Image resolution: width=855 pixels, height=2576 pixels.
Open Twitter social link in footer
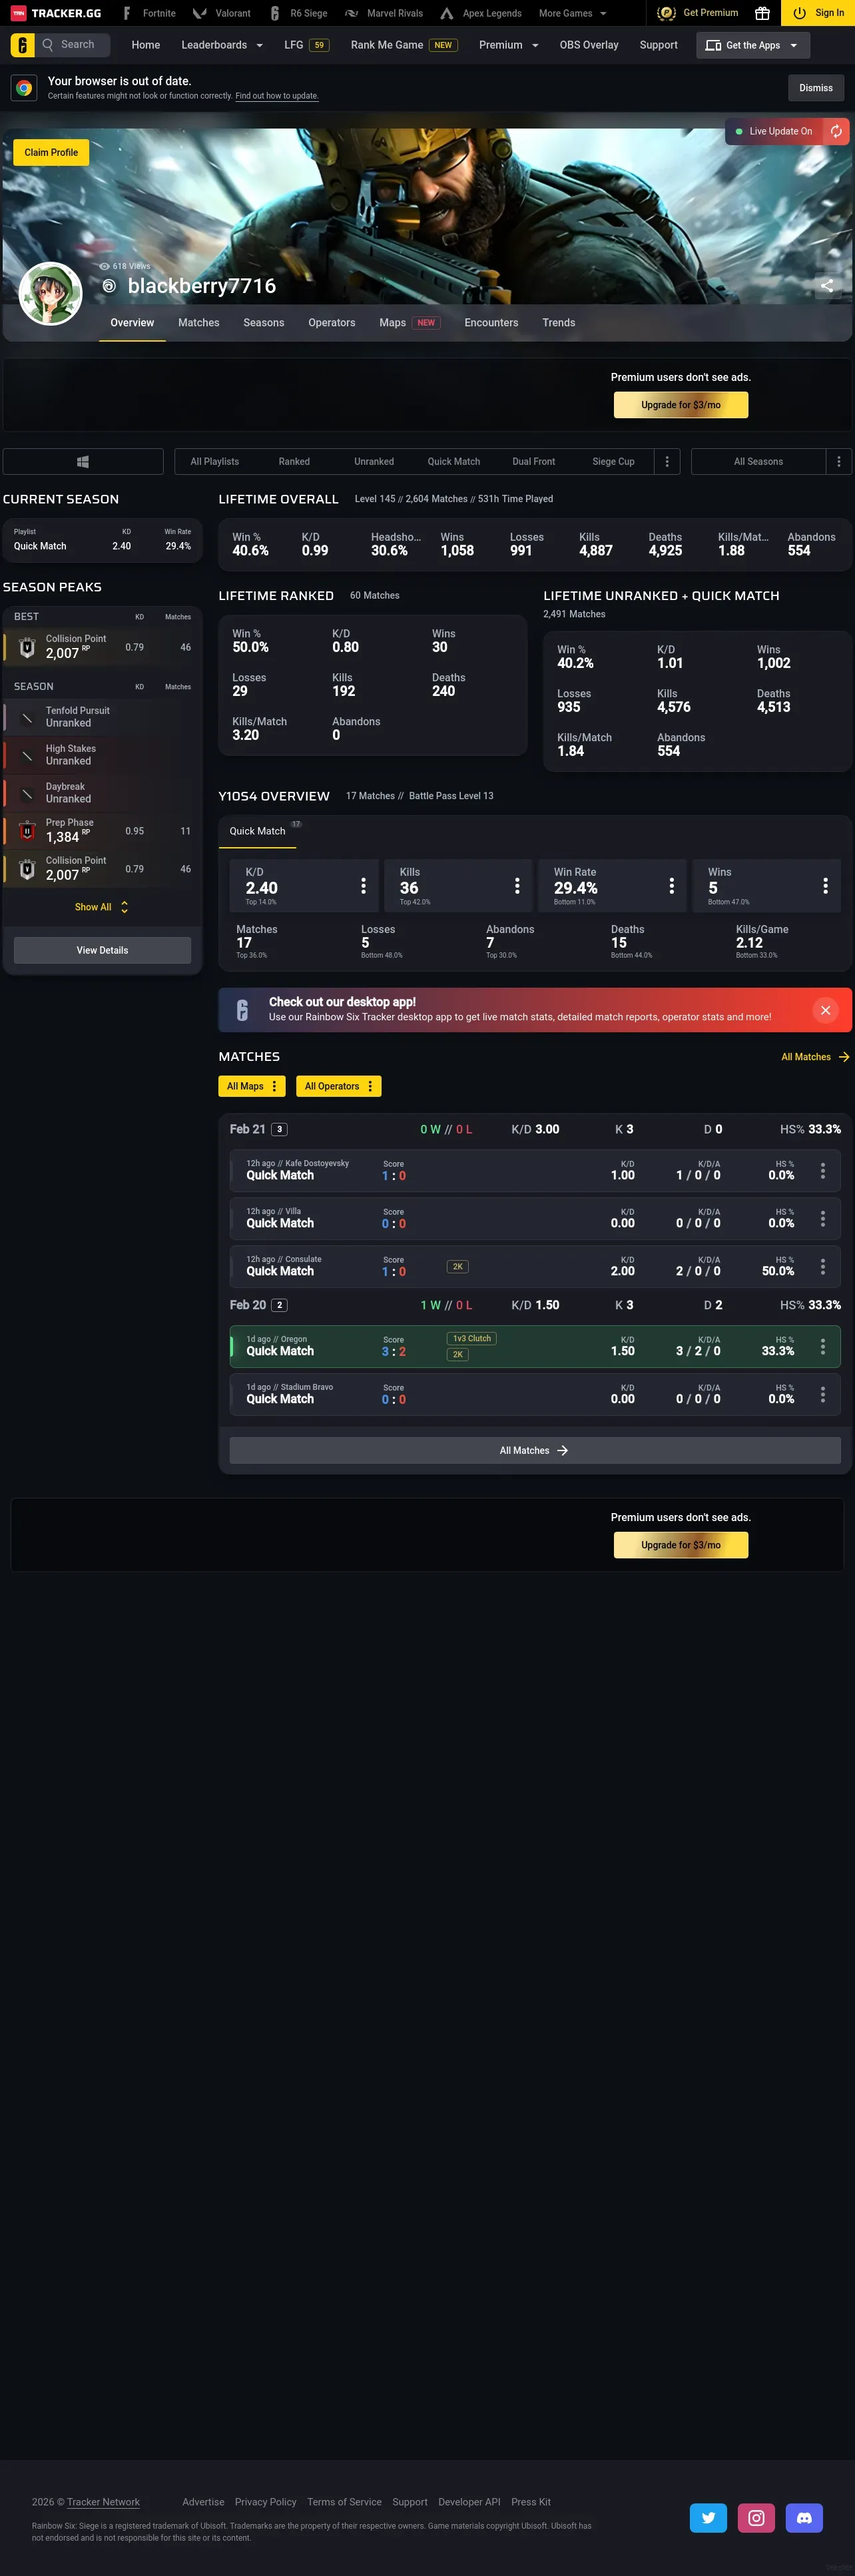(708, 2517)
